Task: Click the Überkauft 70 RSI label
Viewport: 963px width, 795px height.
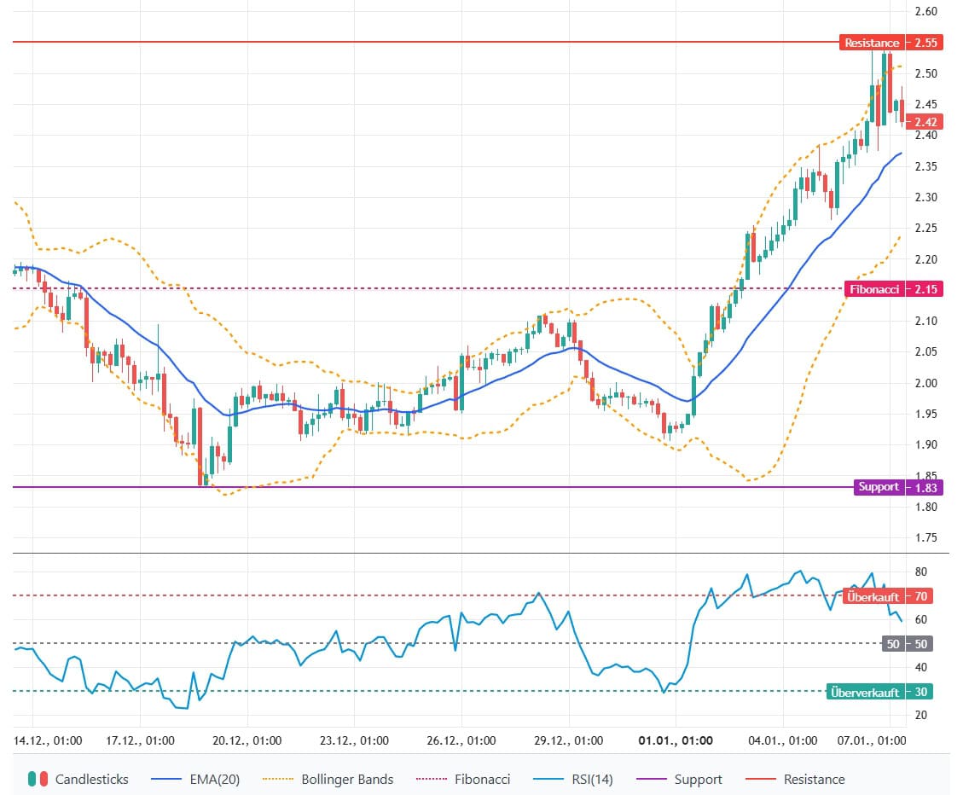Action: tap(886, 596)
